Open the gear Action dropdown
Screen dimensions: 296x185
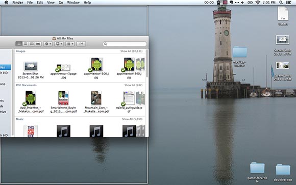[x=48, y=44]
